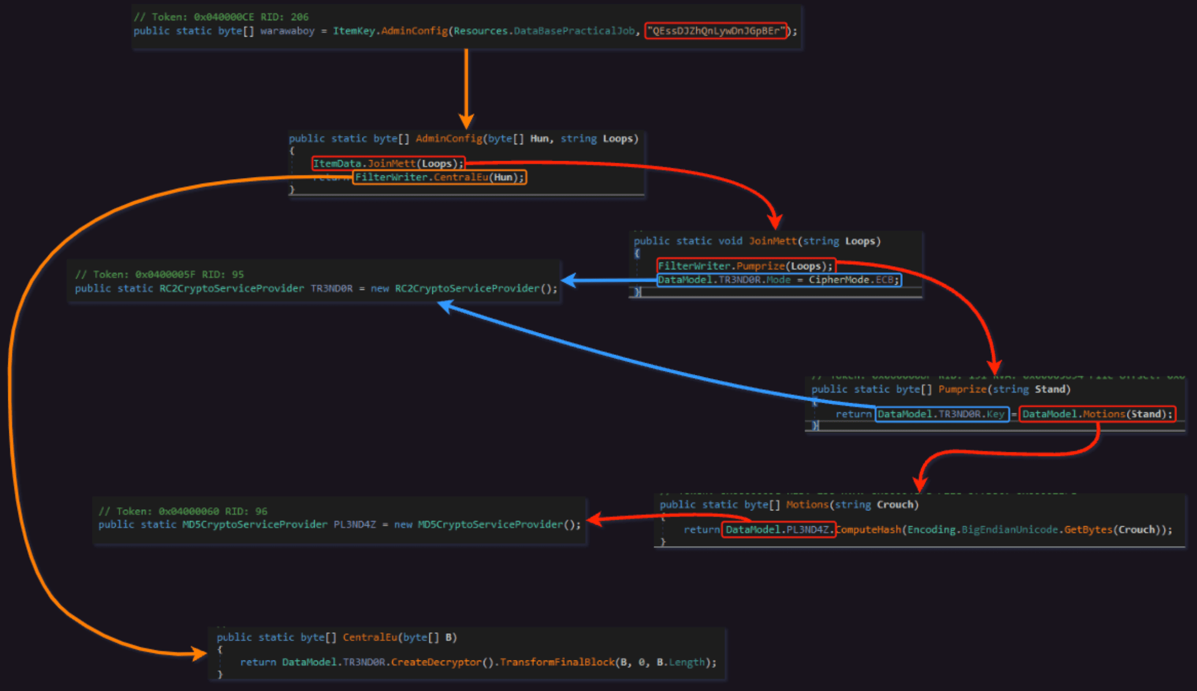The image size is (1197, 691).
Task: Click the ItemData.JoinMett(Loops) call
Action: (x=388, y=163)
